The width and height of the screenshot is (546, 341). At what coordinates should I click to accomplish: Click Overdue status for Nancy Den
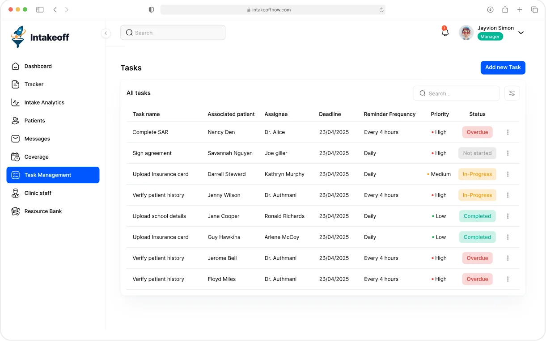[477, 132]
